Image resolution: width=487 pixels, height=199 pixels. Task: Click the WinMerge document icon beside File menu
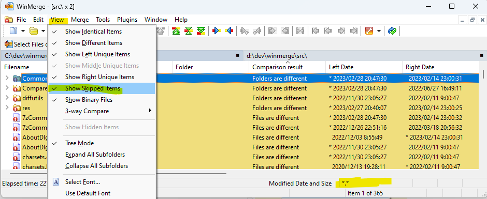[x=9, y=20]
